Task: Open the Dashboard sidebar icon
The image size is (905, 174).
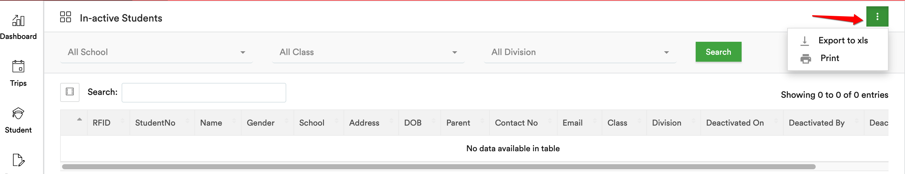Action: click(x=18, y=21)
